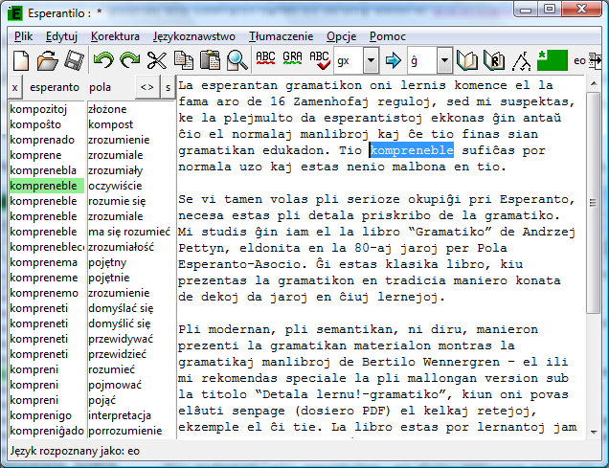Screen dimensions: 609x468
Task: Open a file using the folder icon
Action: pos(47,60)
